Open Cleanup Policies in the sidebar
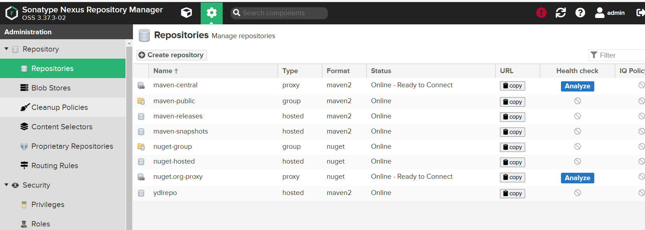Viewport: 645px width, 230px height. coord(63,107)
